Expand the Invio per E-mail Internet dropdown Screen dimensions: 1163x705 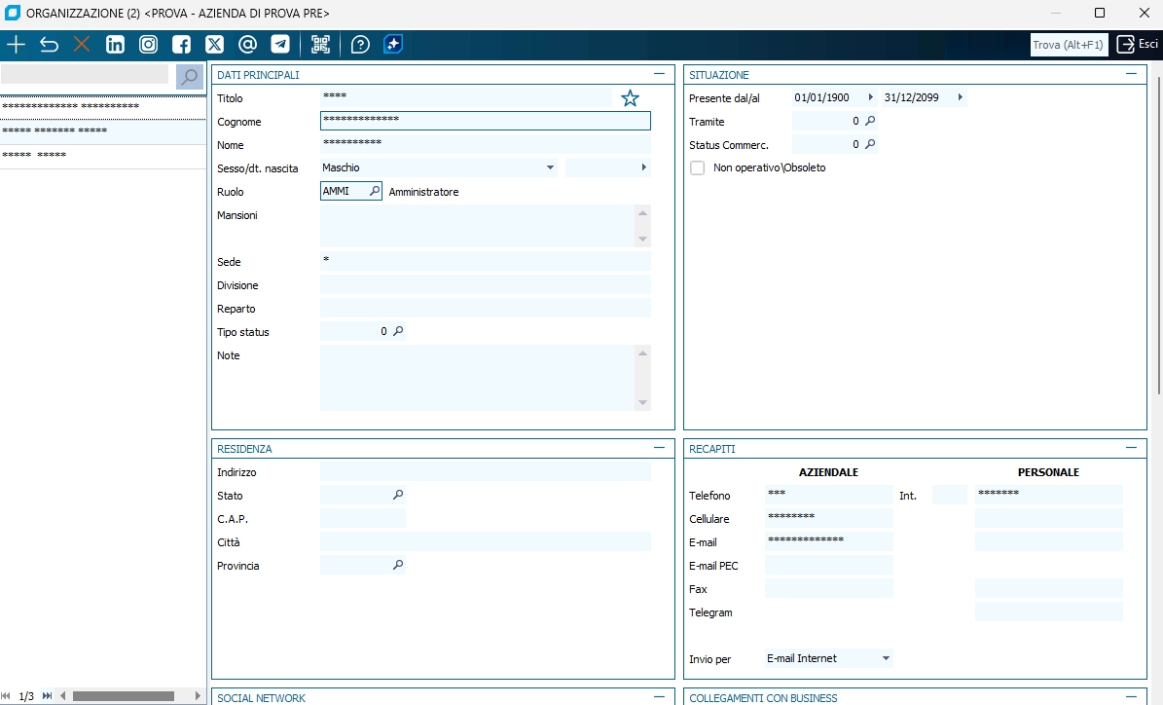(885, 659)
